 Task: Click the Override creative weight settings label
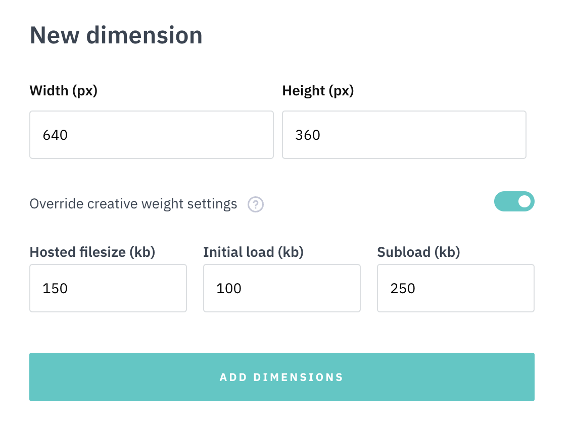point(133,204)
